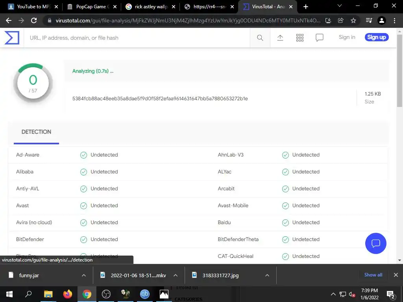Open the Chrome profile icon
Image resolution: width=403 pixels, height=302 pixels.
coord(382,20)
